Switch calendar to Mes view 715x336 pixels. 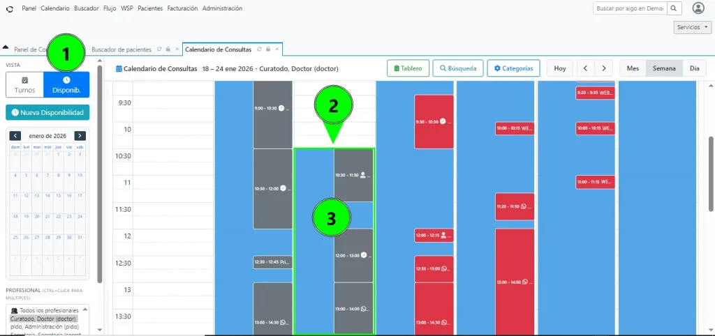click(633, 68)
